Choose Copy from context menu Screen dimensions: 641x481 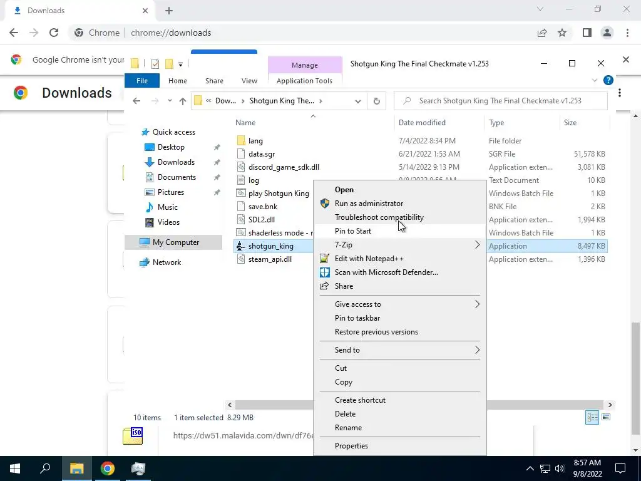400,382
